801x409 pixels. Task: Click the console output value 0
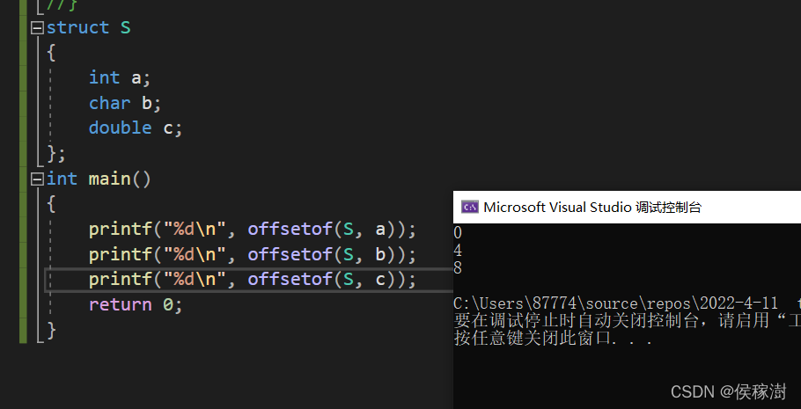pos(458,233)
